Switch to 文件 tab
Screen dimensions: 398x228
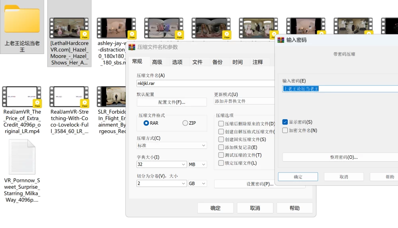197,62
